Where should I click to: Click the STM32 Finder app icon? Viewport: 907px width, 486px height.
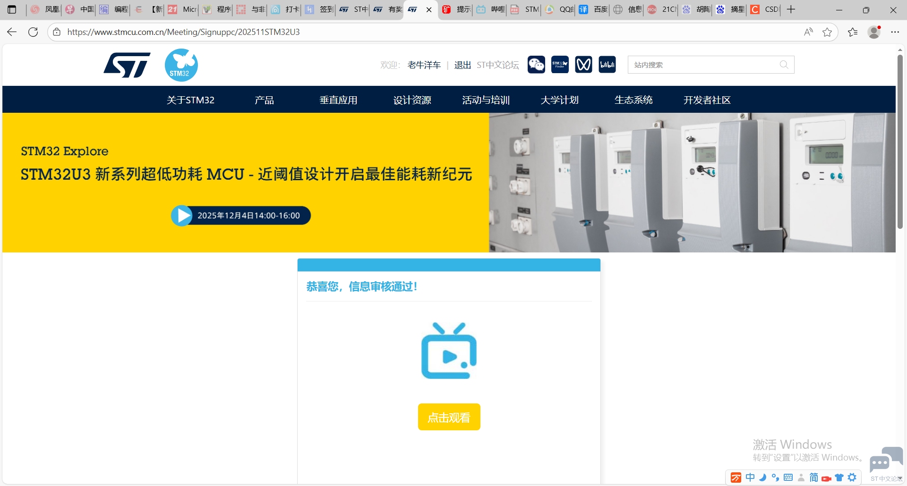click(560, 64)
